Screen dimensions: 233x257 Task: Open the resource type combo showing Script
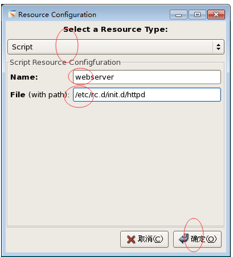[116, 47]
